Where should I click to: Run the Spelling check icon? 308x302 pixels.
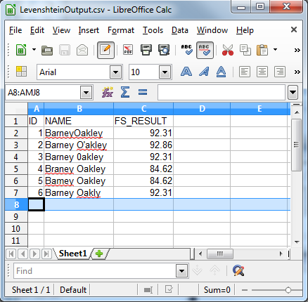[186, 50]
